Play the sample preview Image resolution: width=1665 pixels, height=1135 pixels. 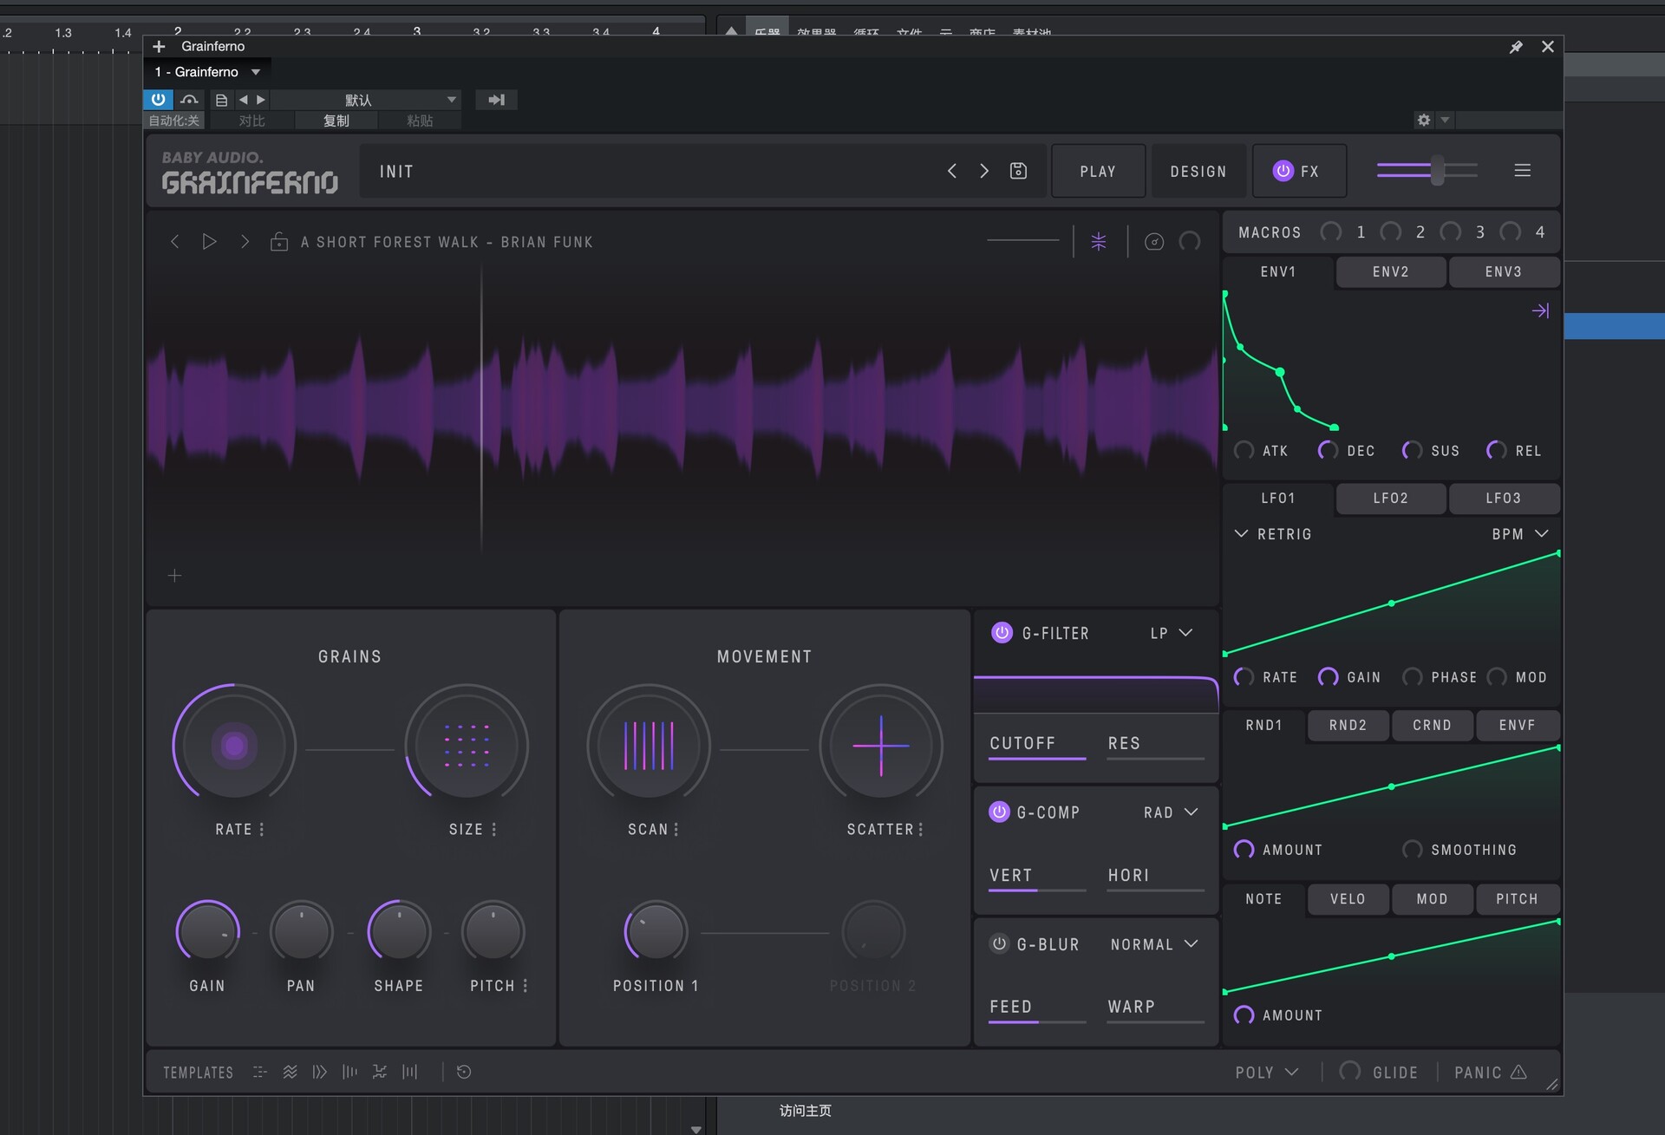[x=209, y=242]
